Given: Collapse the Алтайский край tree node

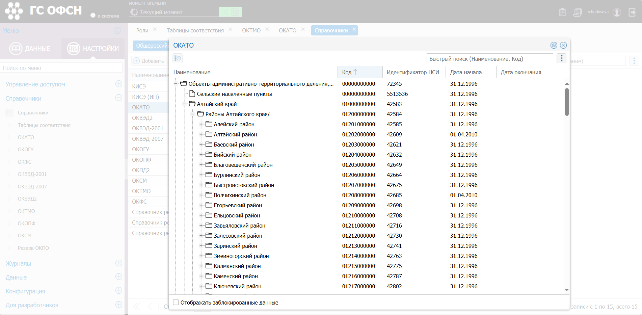Looking at the screenshot, I should pyautogui.click(x=184, y=104).
